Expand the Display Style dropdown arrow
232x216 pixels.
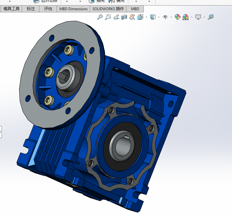159,17
